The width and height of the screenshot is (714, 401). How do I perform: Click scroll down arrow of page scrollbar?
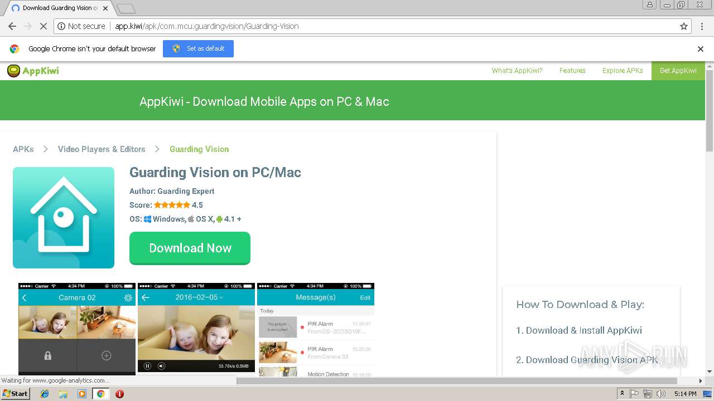(x=710, y=371)
